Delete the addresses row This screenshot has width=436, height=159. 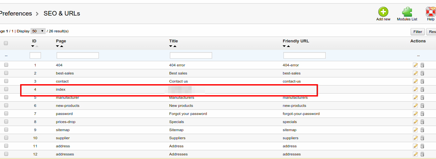pyautogui.click(x=422, y=154)
